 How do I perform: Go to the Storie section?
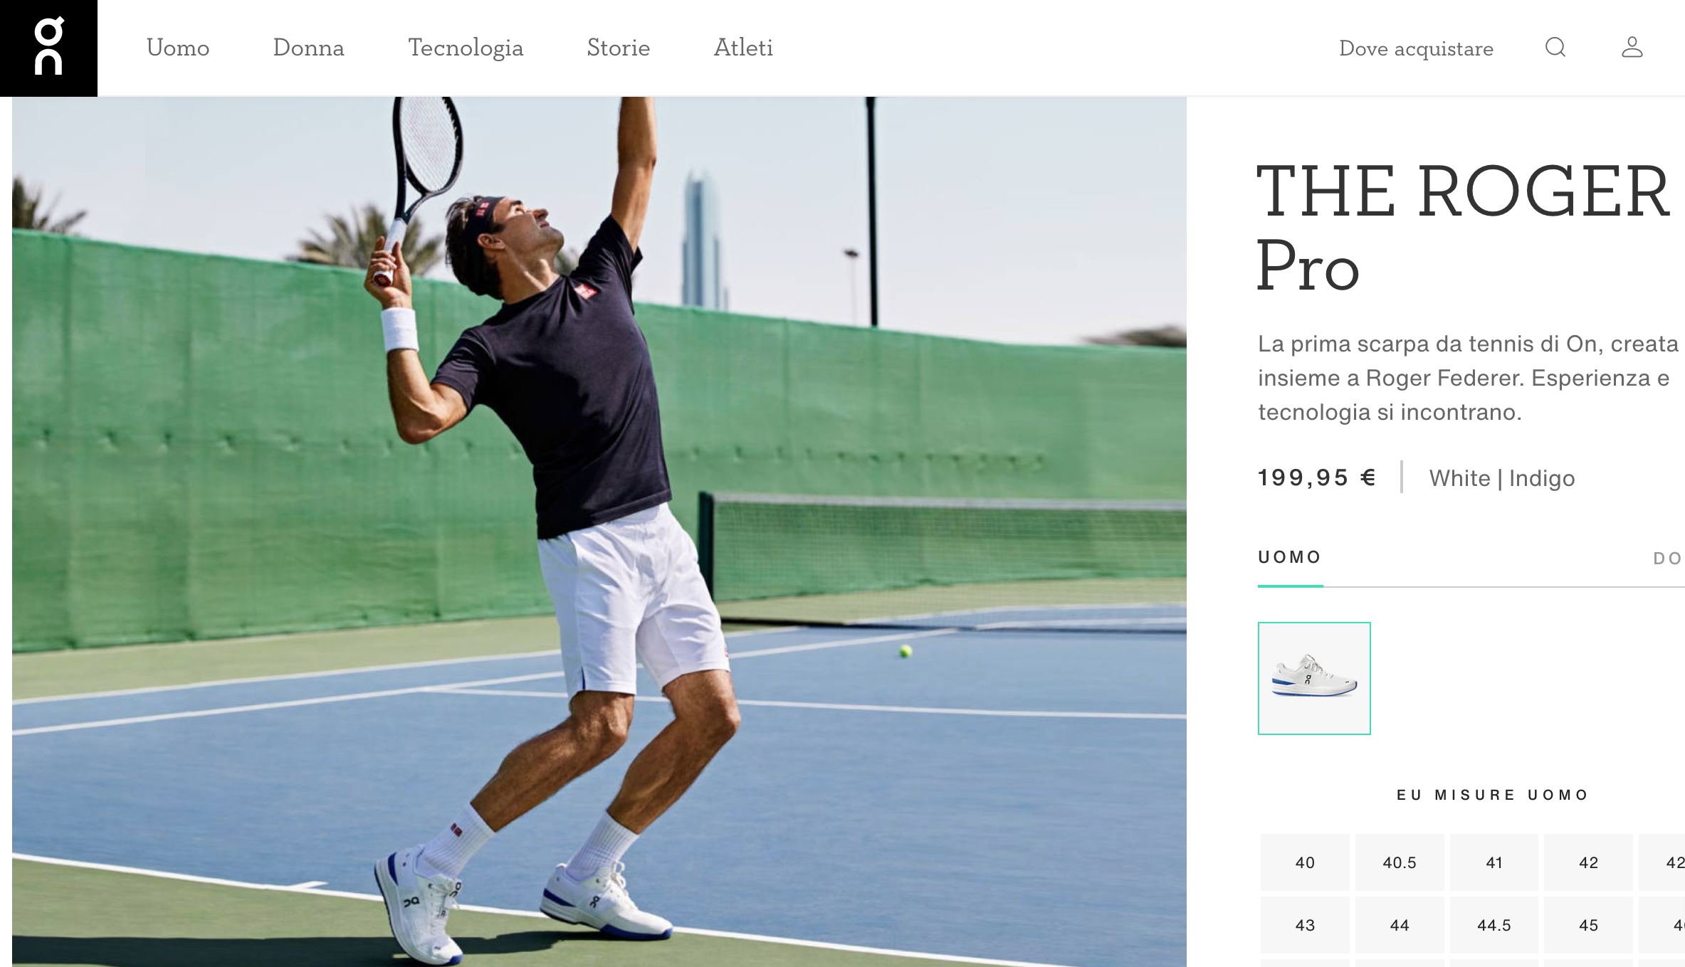[x=618, y=48]
